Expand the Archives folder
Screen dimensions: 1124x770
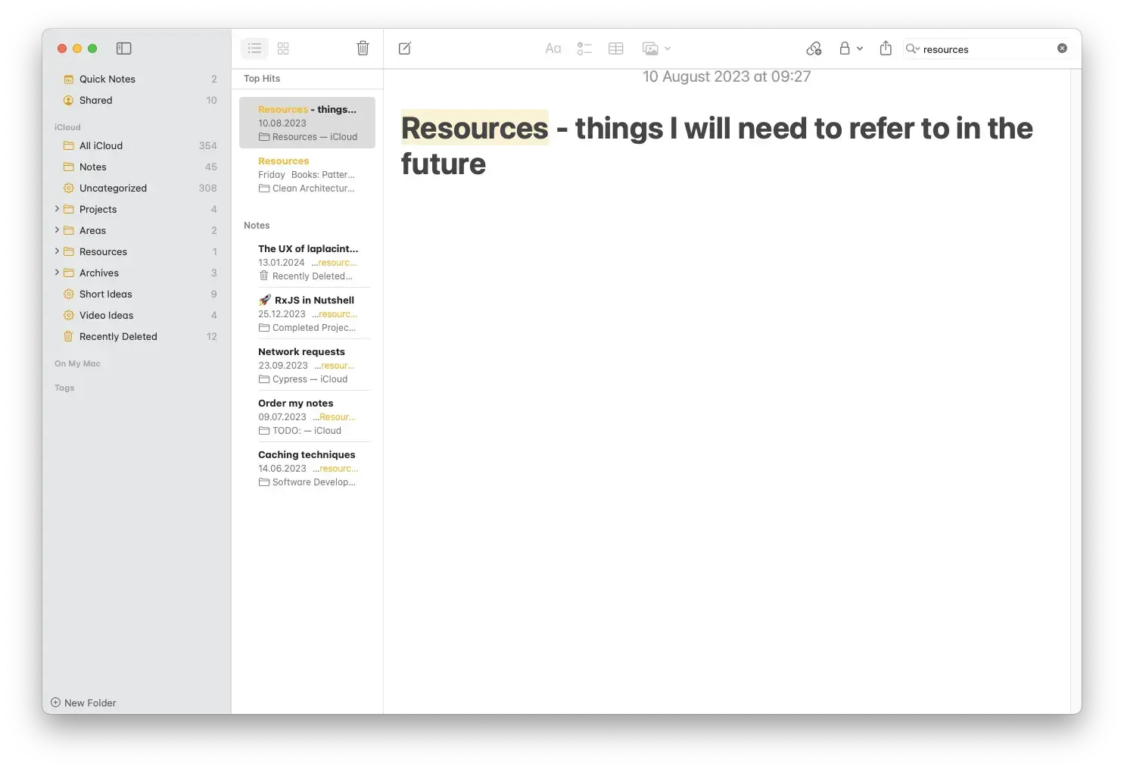pos(56,273)
